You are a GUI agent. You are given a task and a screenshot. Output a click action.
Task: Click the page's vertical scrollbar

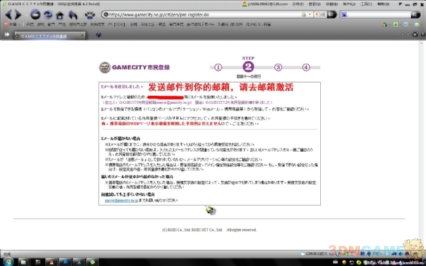pos(422,133)
